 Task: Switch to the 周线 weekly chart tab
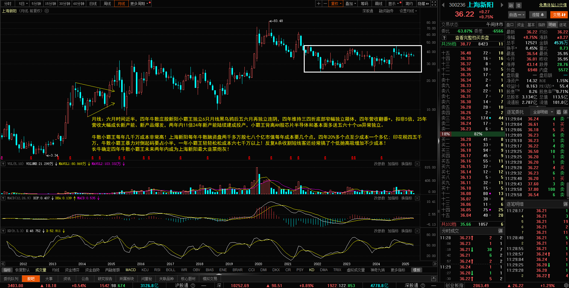coord(107,4)
